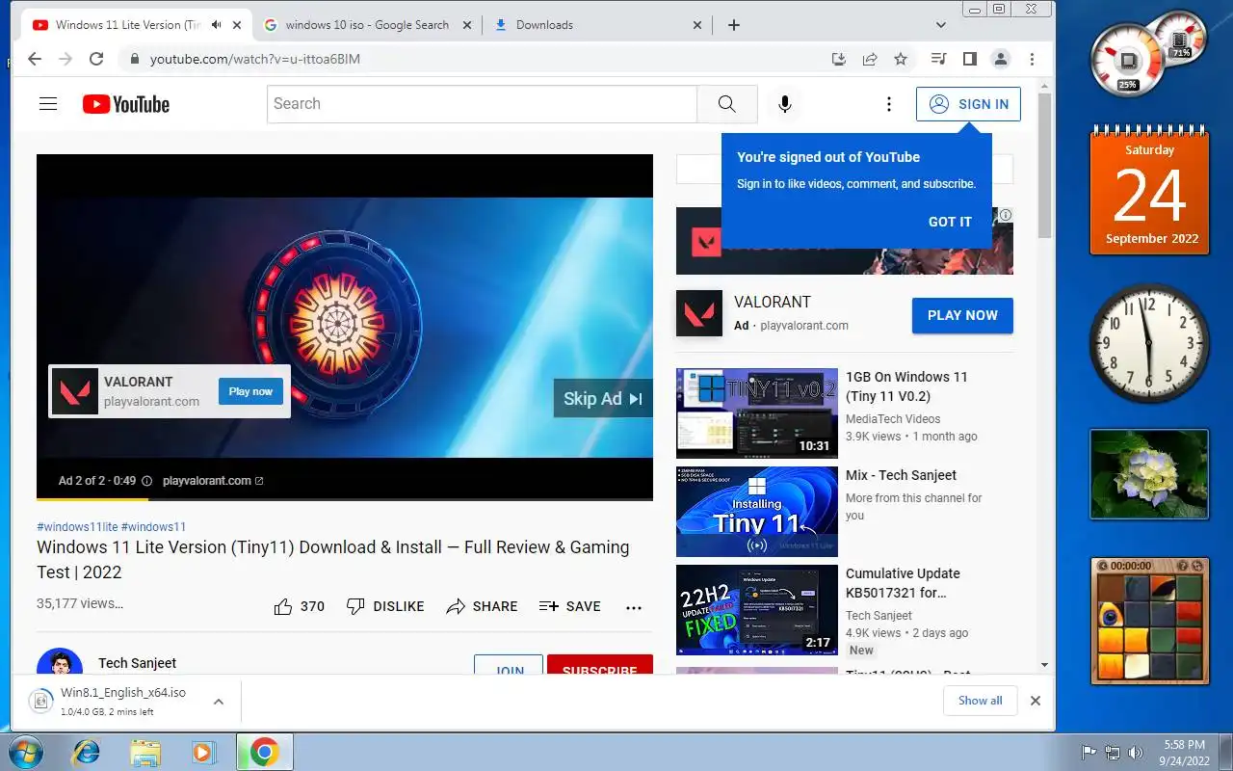Open YouTube settings three-dot menu
Screen dimensions: 1233x771
(889, 104)
